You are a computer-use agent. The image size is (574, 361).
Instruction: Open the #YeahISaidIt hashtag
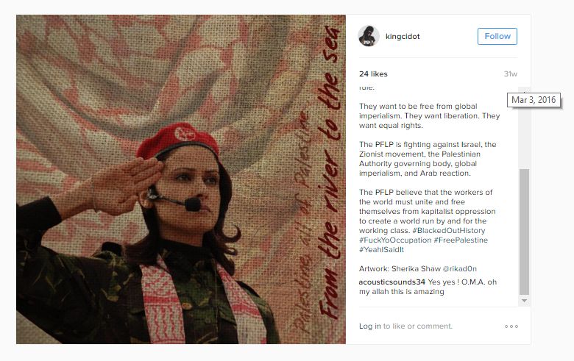click(x=381, y=249)
